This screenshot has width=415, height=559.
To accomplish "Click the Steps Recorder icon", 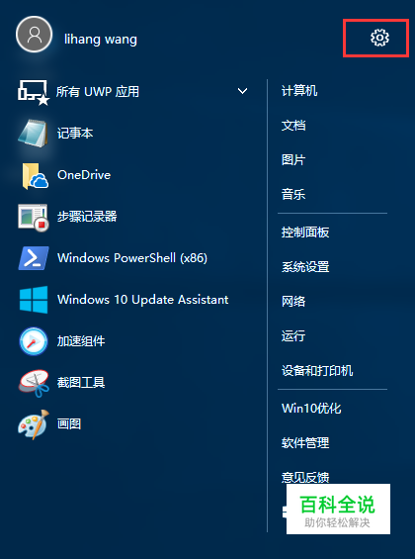I will [x=33, y=217].
